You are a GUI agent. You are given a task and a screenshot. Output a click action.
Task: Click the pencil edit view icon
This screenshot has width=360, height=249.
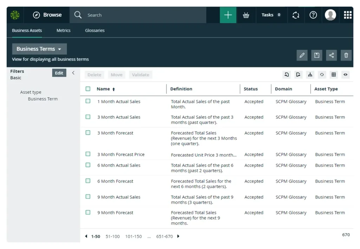[x=302, y=55]
